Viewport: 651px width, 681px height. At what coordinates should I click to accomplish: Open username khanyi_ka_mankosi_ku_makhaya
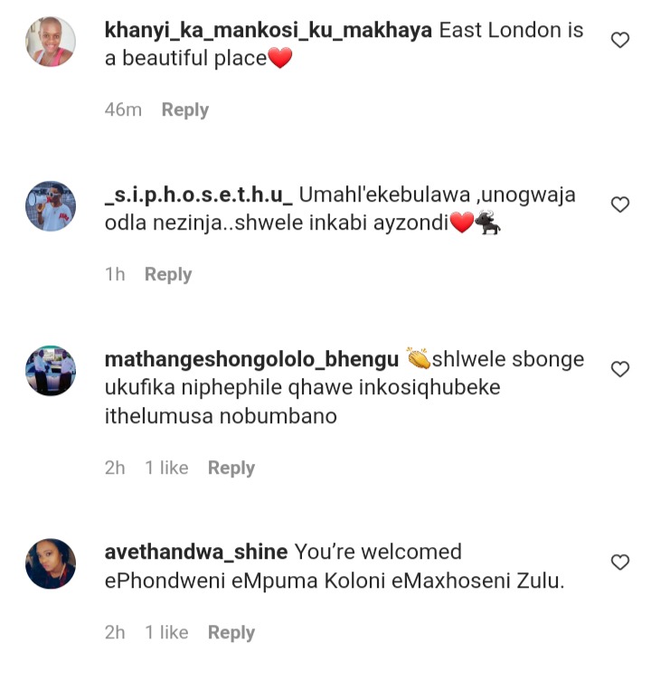[x=268, y=31]
